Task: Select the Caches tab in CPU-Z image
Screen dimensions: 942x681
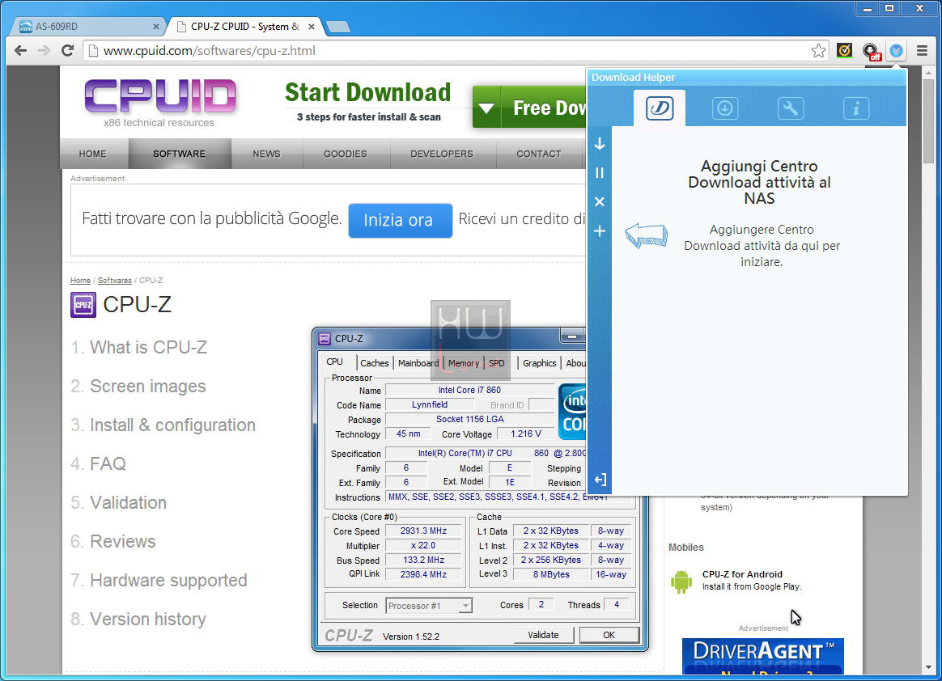Action: (x=374, y=362)
